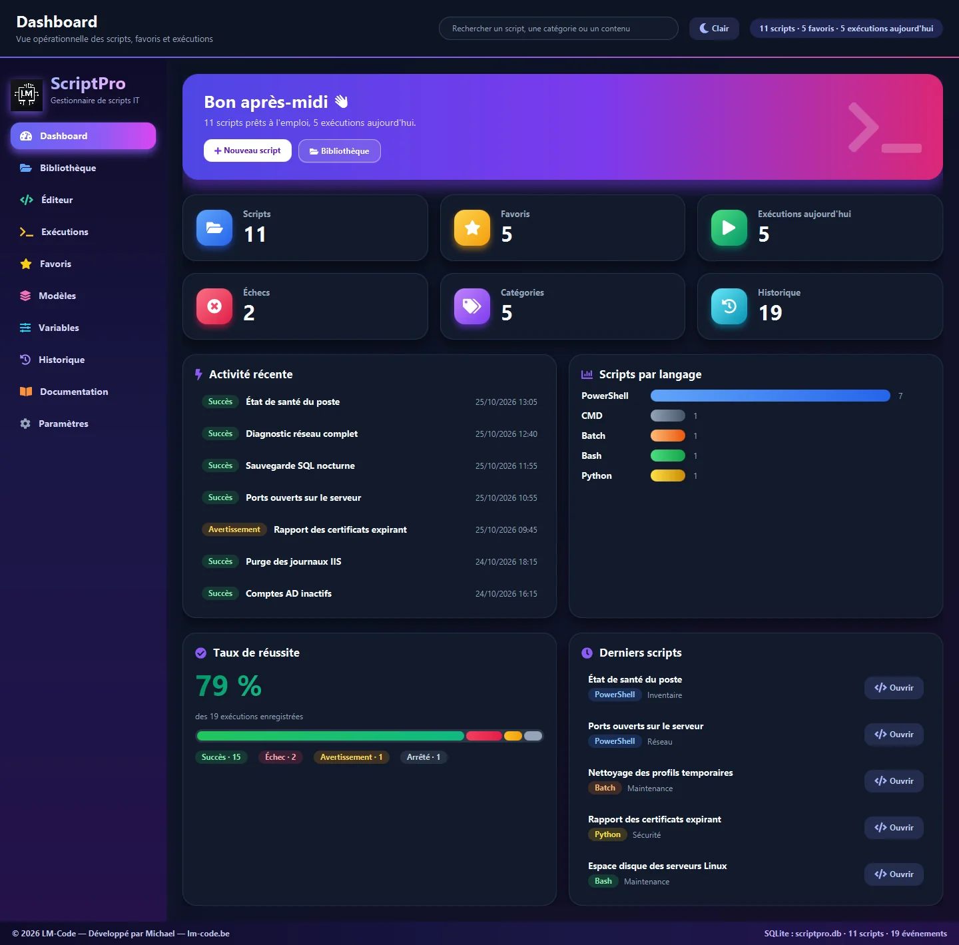Screen dimensions: 959x945
Task: Click the chart icon beside Scripts par langage
Action: [587, 374]
